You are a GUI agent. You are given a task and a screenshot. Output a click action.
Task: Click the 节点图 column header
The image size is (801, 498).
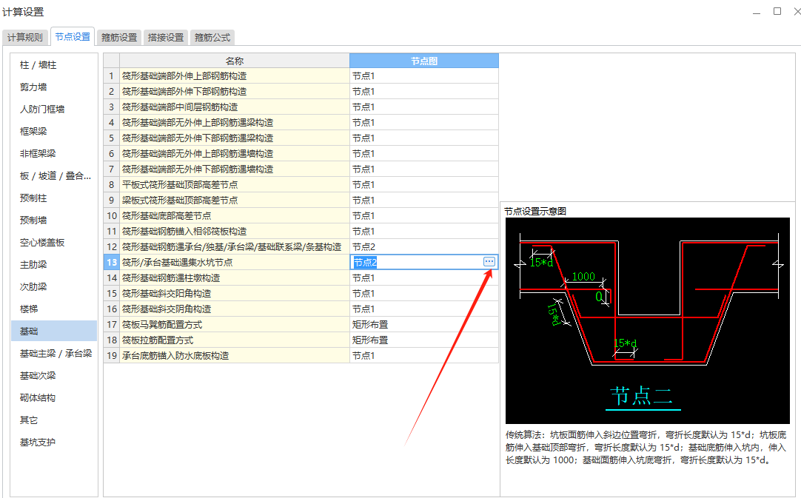click(424, 61)
